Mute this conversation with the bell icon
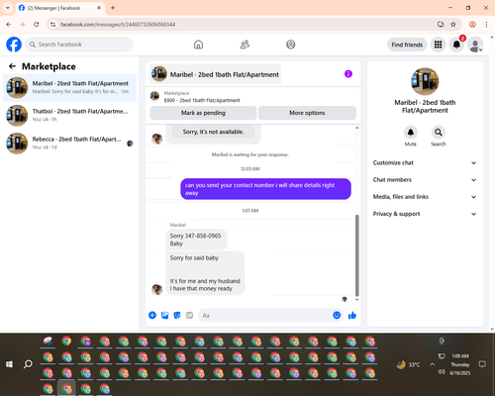This screenshot has width=495, height=396. tap(411, 133)
